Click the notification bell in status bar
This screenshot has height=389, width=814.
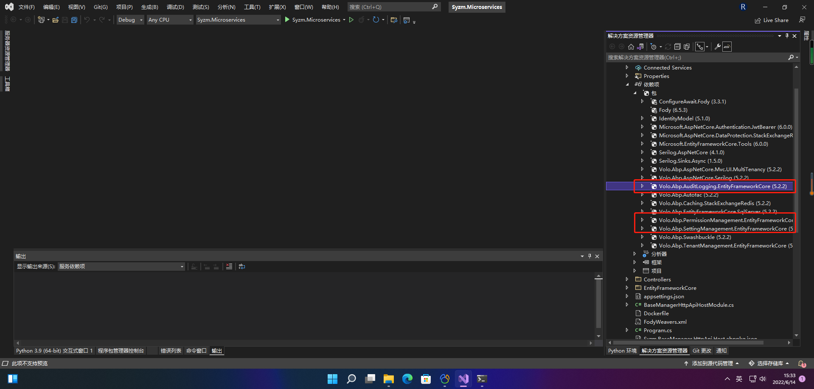pos(802,364)
